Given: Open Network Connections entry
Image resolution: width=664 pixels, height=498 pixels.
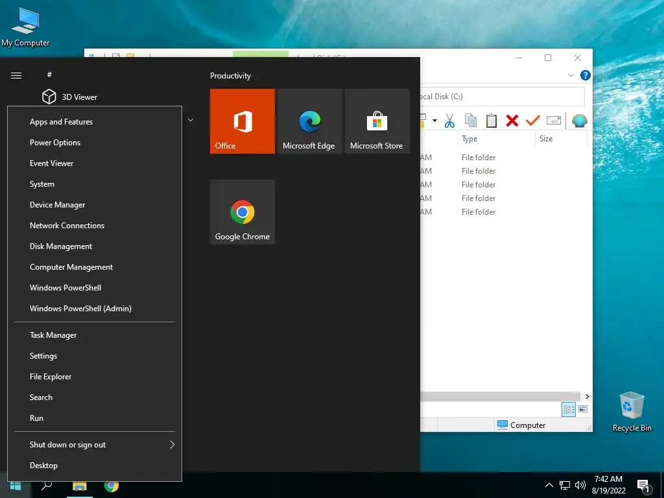Looking at the screenshot, I should point(95,226).
